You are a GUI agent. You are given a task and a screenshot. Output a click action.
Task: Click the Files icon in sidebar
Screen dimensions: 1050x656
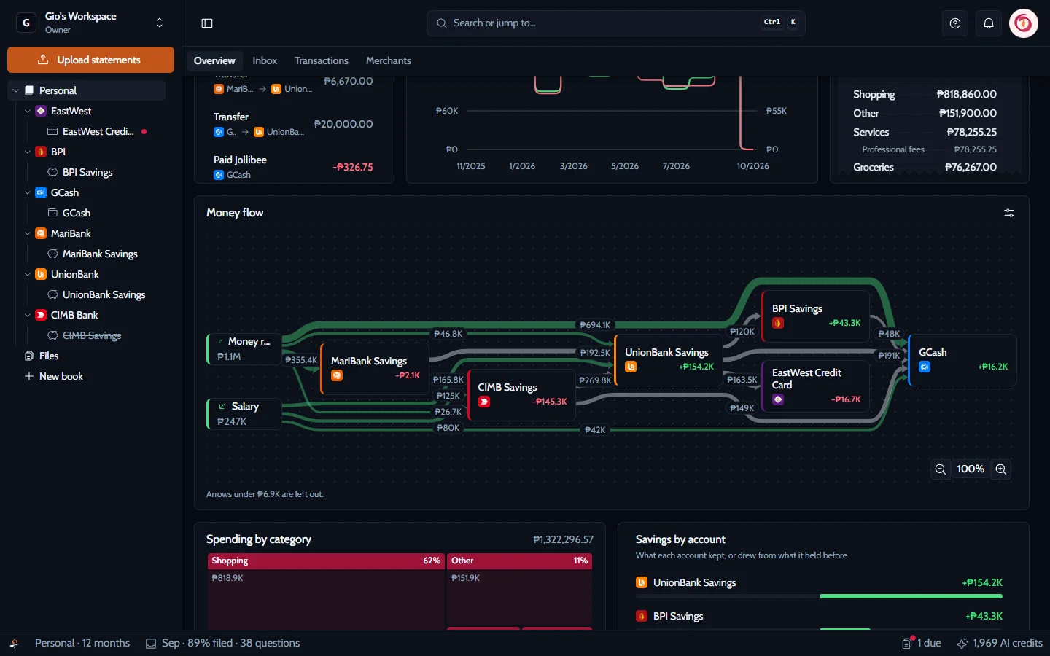pos(29,356)
